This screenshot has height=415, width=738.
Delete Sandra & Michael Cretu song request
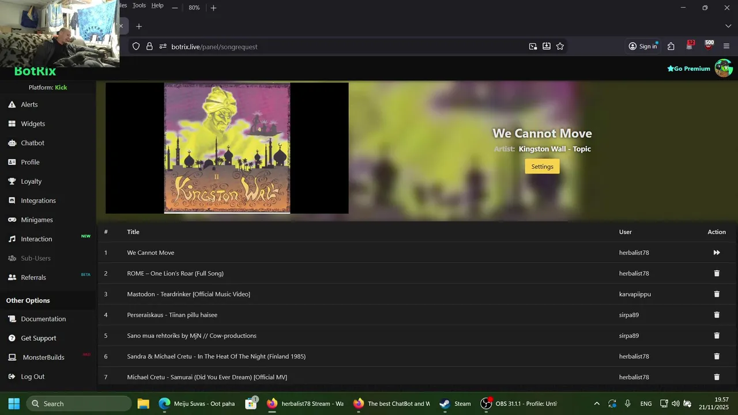coord(717,356)
